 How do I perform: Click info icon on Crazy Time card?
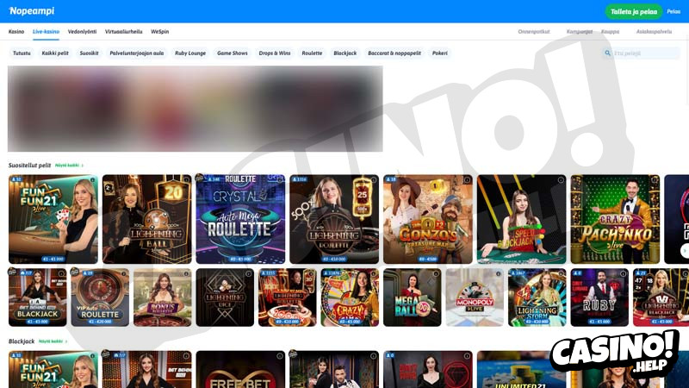[x=374, y=273]
